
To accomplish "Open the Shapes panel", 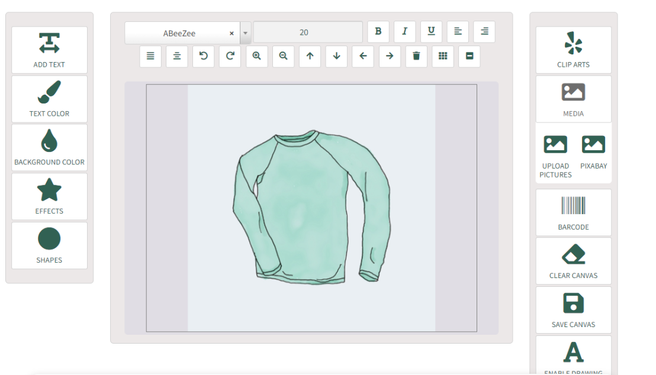I will 49,245.
